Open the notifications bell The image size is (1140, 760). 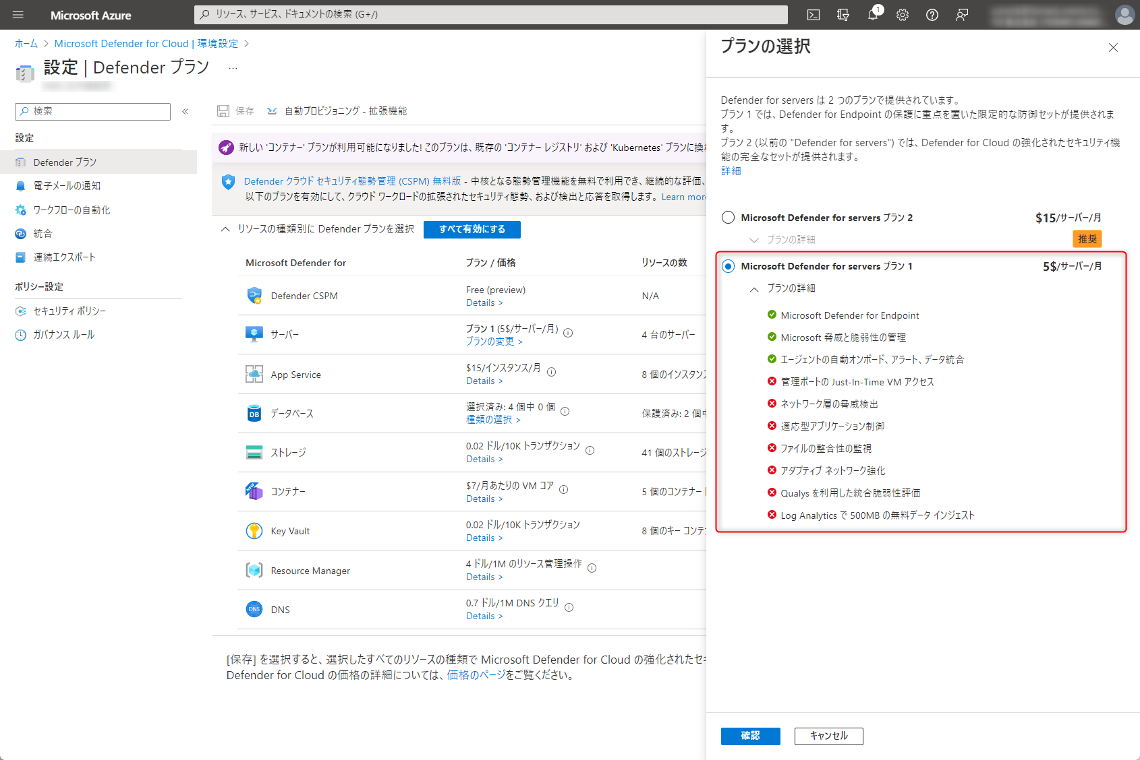click(x=873, y=15)
